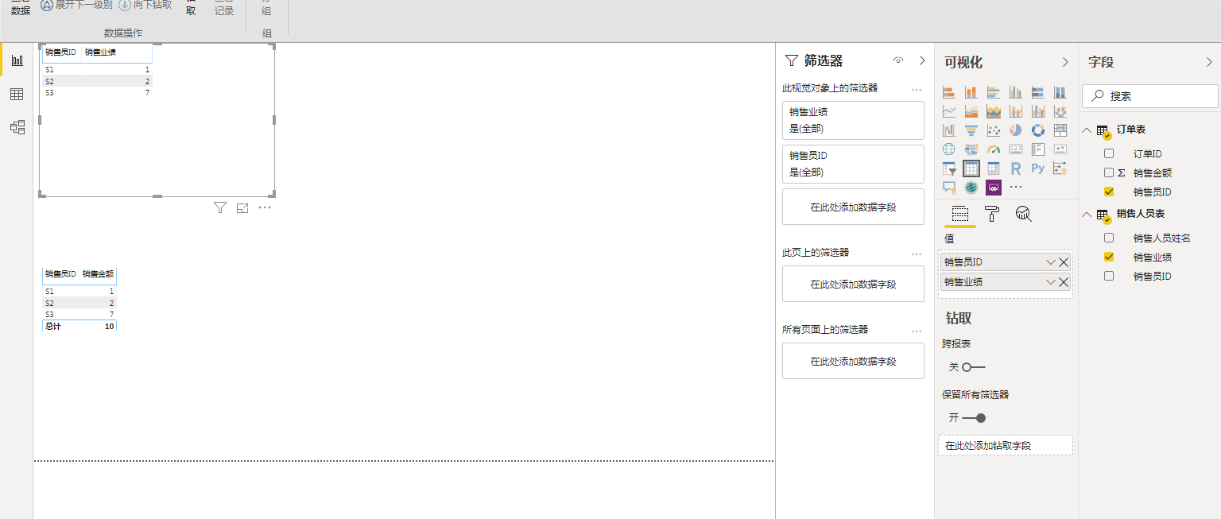
Task: Check the 销售金额 field checkbox
Action: [x=1109, y=172]
